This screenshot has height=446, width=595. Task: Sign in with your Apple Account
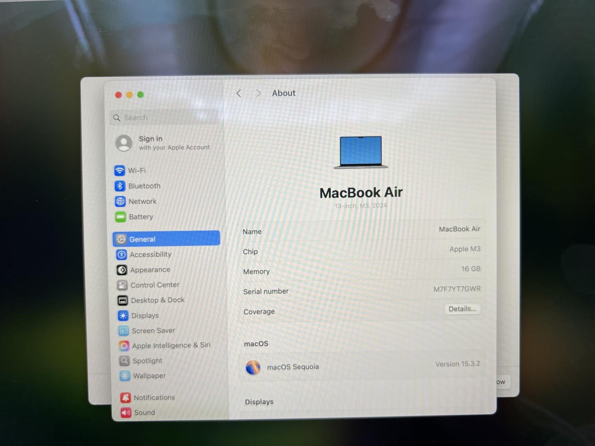click(x=174, y=143)
